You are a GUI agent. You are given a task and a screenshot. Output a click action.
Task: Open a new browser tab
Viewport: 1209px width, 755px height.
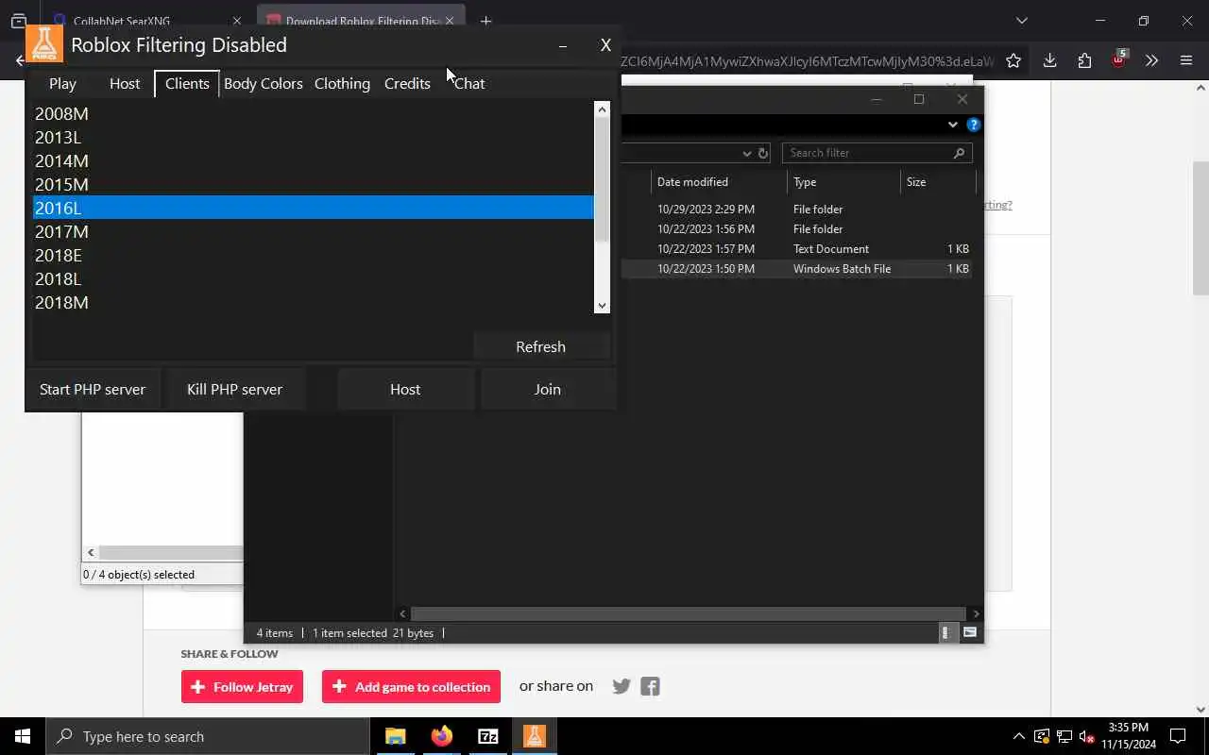pos(485,21)
